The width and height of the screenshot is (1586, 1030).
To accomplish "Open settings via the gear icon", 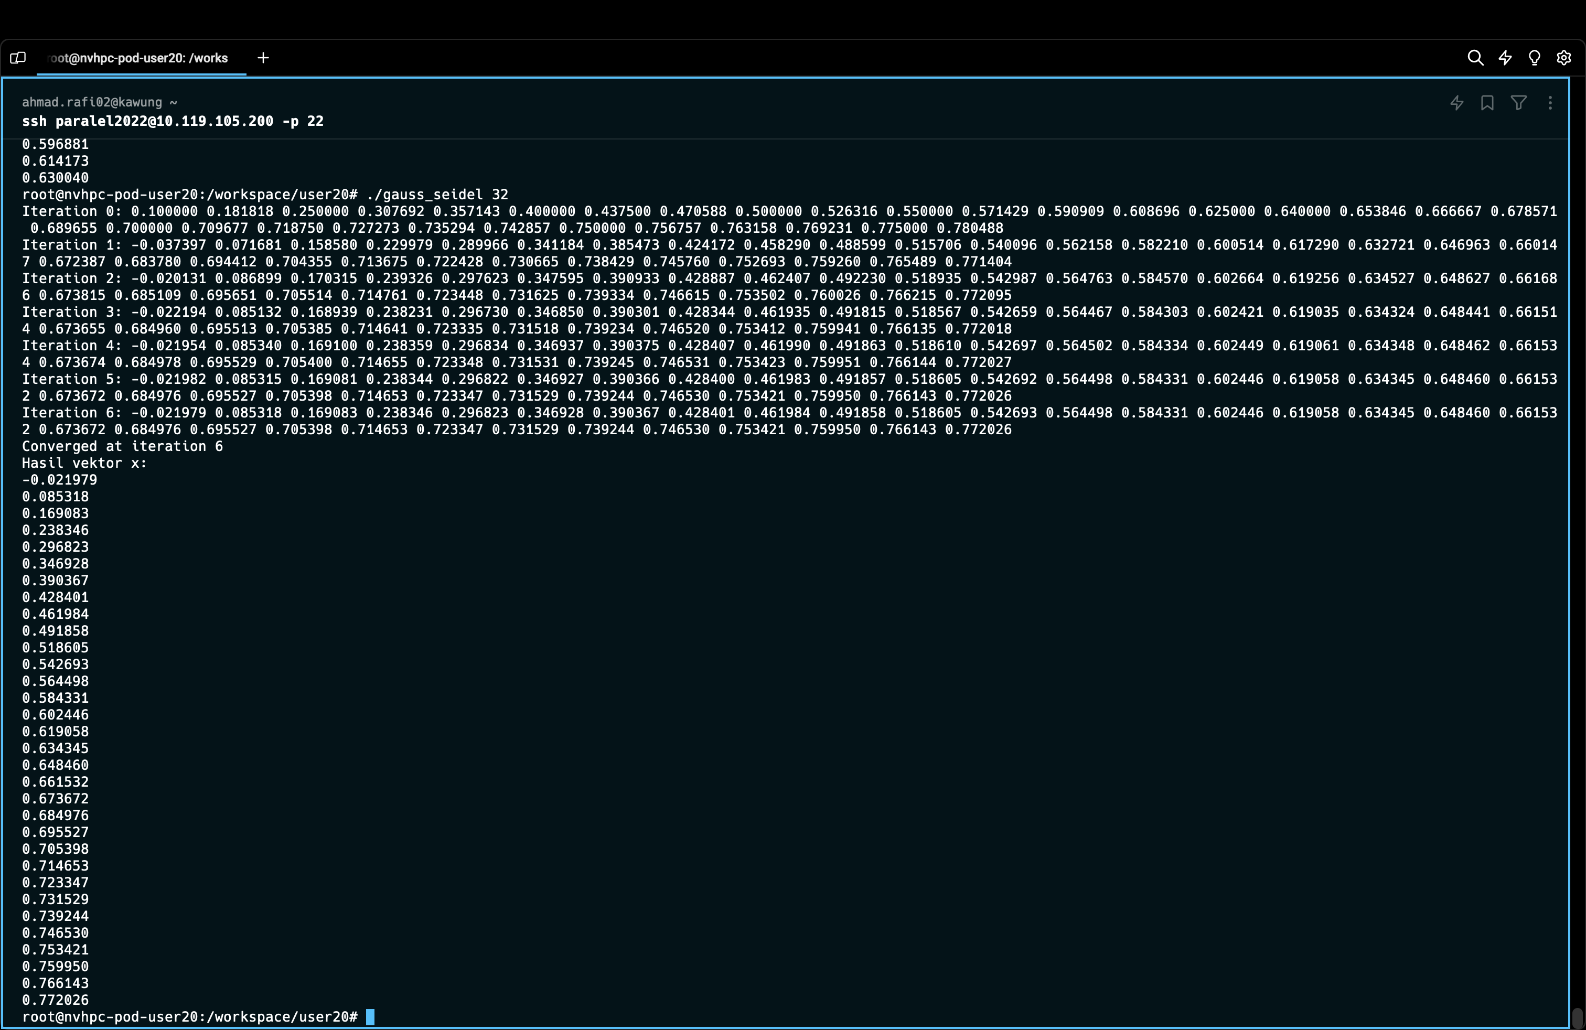I will 1563,58.
